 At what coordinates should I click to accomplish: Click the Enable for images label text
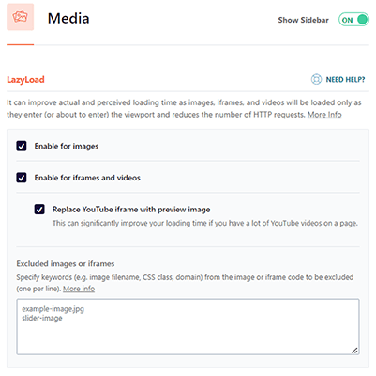(x=67, y=147)
